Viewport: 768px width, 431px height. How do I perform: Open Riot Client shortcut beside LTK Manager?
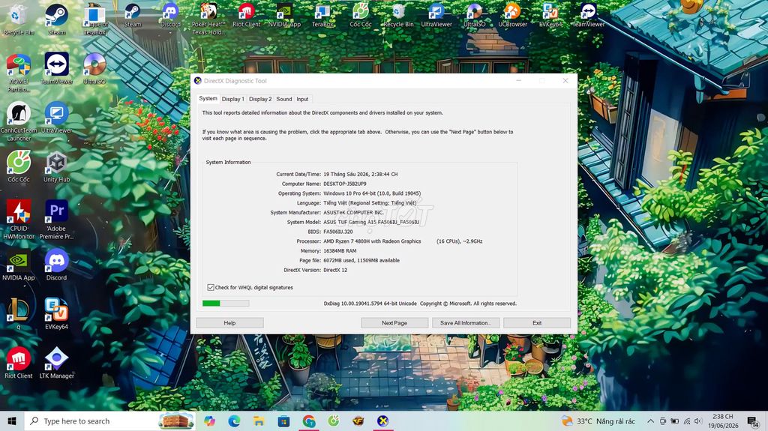coord(19,363)
